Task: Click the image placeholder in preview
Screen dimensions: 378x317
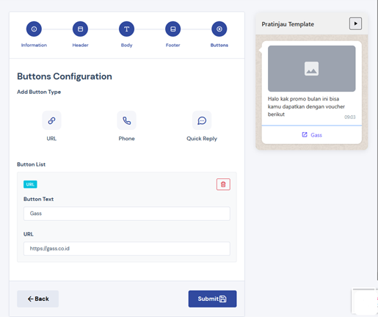Action: coord(311,68)
